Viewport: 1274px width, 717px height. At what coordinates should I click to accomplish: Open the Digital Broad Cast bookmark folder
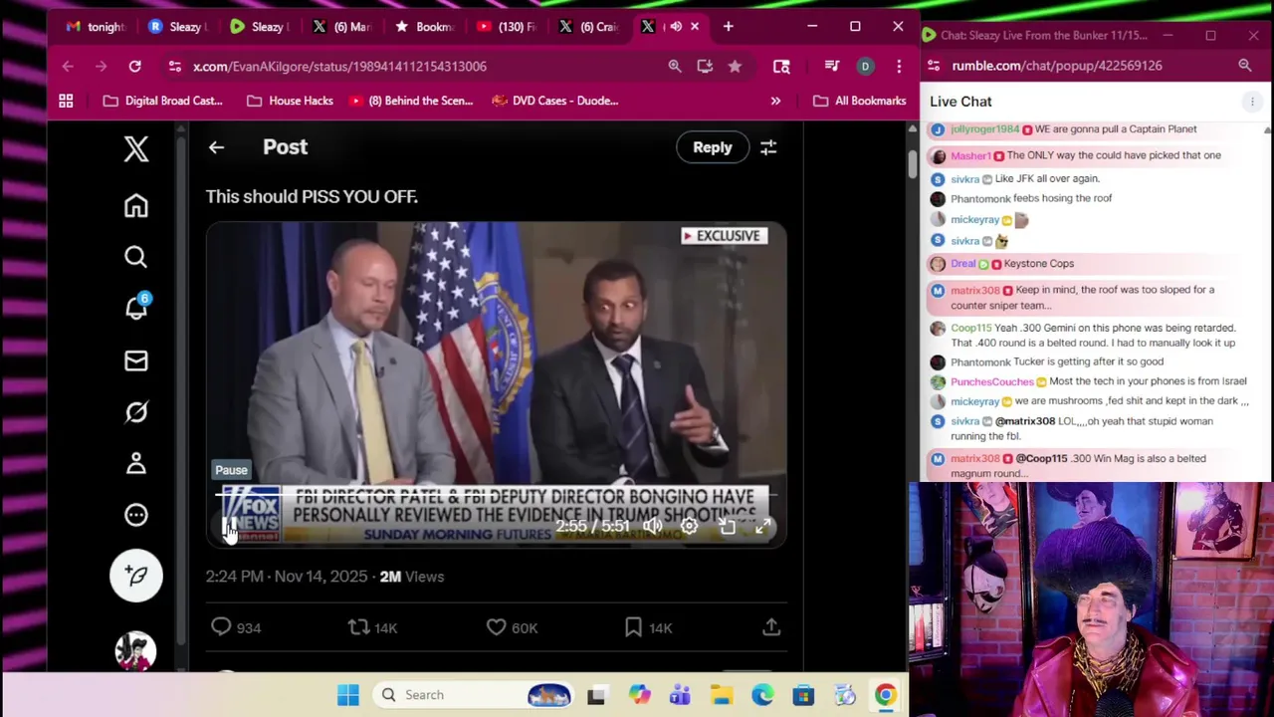pos(163,101)
